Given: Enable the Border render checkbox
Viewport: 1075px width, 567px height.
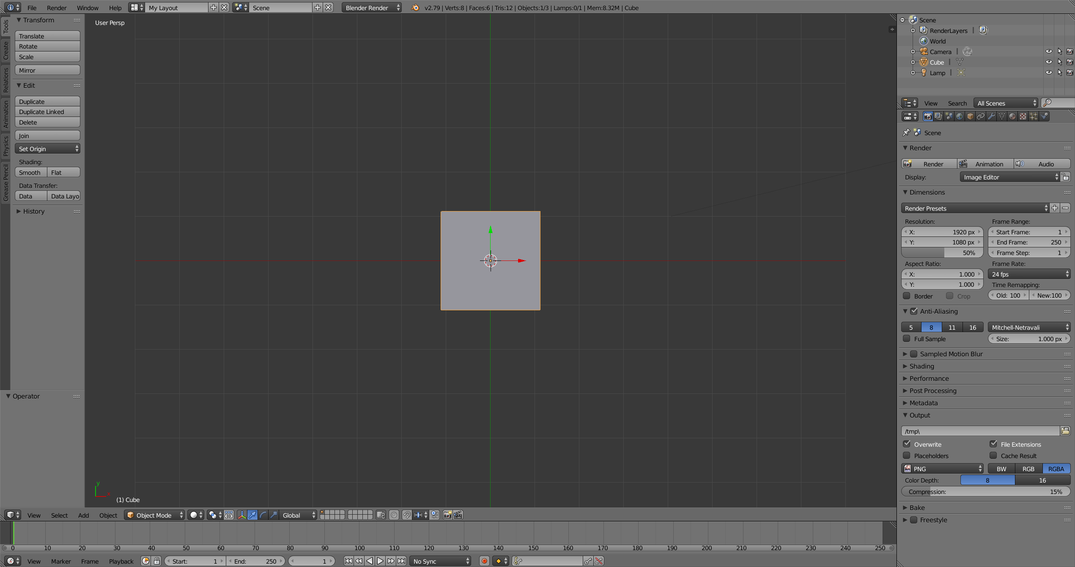Looking at the screenshot, I should (907, 296).
